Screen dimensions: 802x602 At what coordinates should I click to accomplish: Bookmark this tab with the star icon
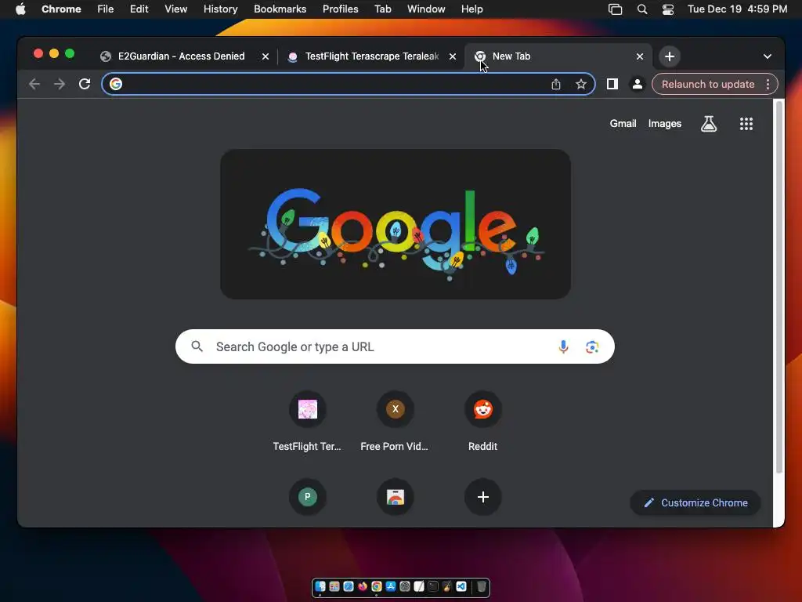click(581, 84)
